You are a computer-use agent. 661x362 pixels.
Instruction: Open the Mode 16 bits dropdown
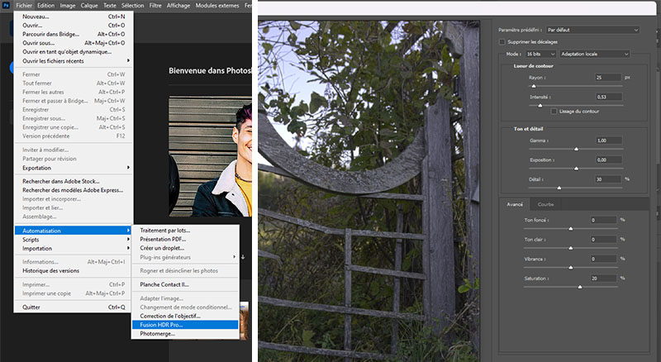540,54
